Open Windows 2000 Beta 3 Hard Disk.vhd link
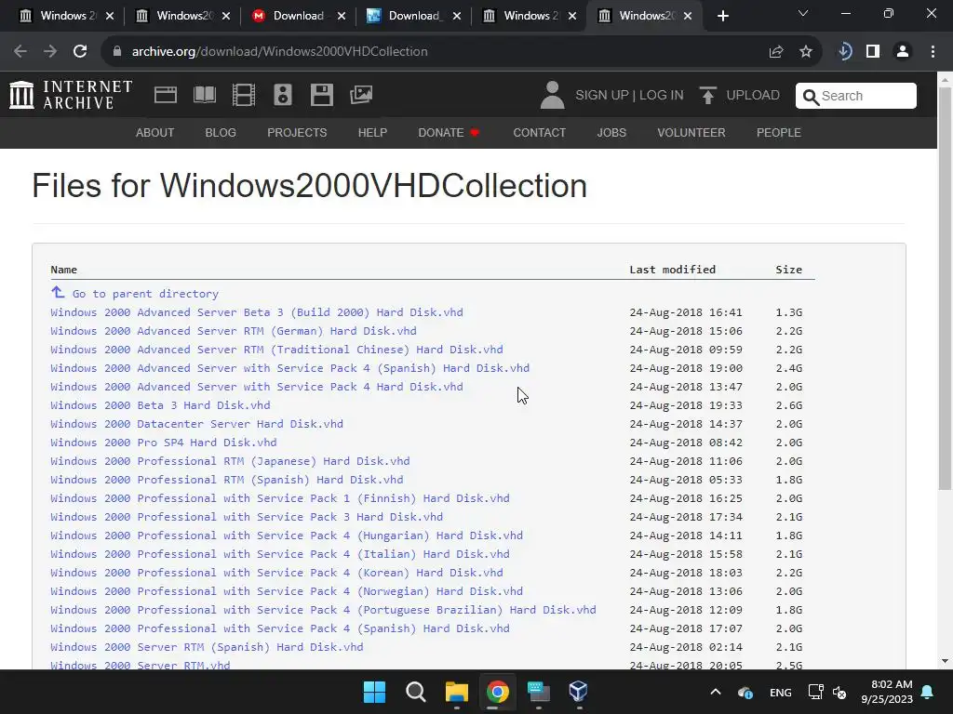 (x=160, y=405)
